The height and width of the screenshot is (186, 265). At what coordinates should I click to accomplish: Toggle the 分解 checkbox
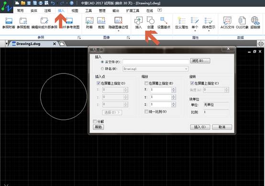tap(95, 121)
